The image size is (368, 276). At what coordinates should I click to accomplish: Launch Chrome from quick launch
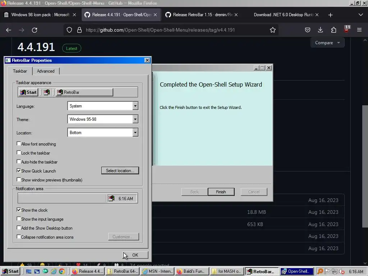(62, 272)
